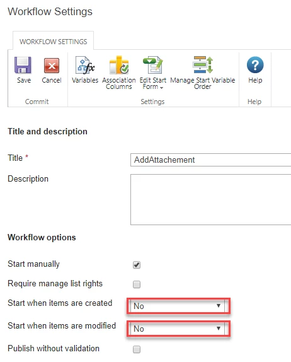The image size is (291, 362).
Task: Enable Publish without validation checkbox
Action: pos(137,349)
